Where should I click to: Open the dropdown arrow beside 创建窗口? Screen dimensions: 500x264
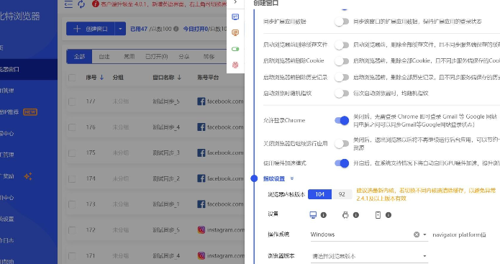click(120, 29)
